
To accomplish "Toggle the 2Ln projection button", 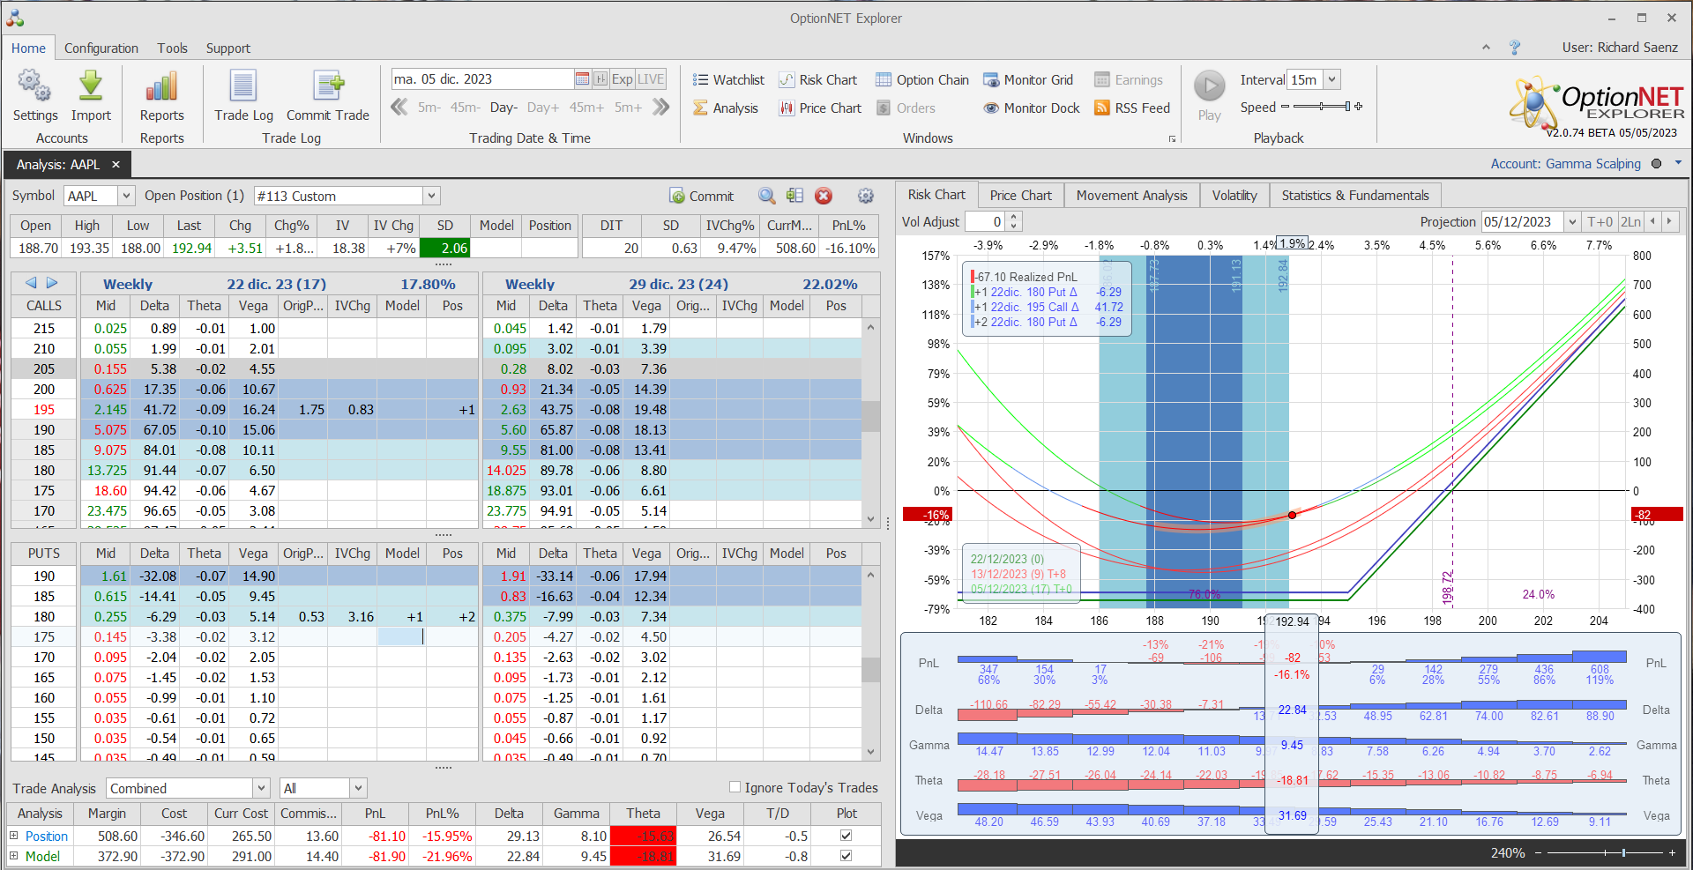I will pyautogui.click(x=1631, y=222).
